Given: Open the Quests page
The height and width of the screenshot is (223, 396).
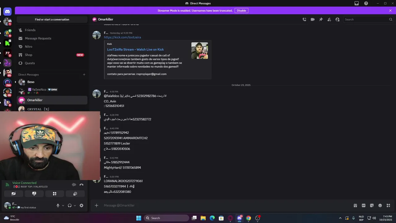Looking at the screenshot, I should point(52,63).
